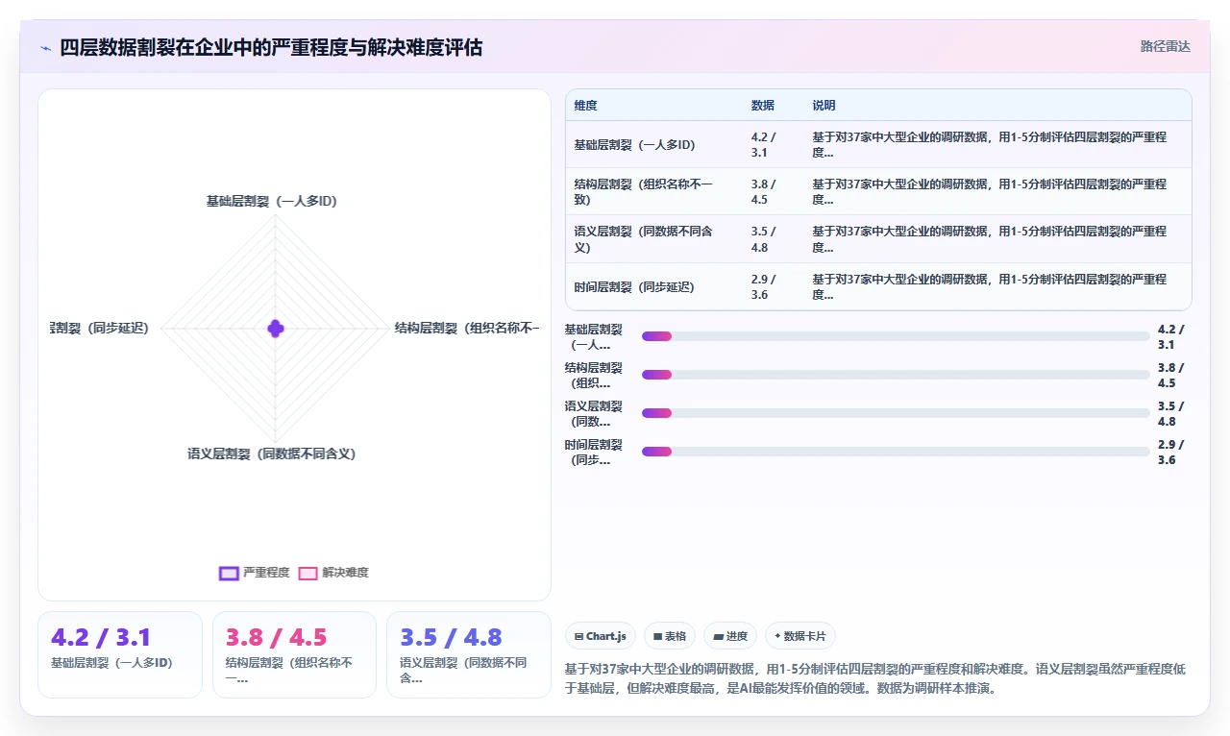The height and width of the screenshot is (736, 1230).
Task: Select table row 结构层割裂（组织名称不一致）
Action: point(878,191)
